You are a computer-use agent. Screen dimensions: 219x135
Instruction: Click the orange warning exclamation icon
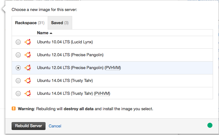14,109
